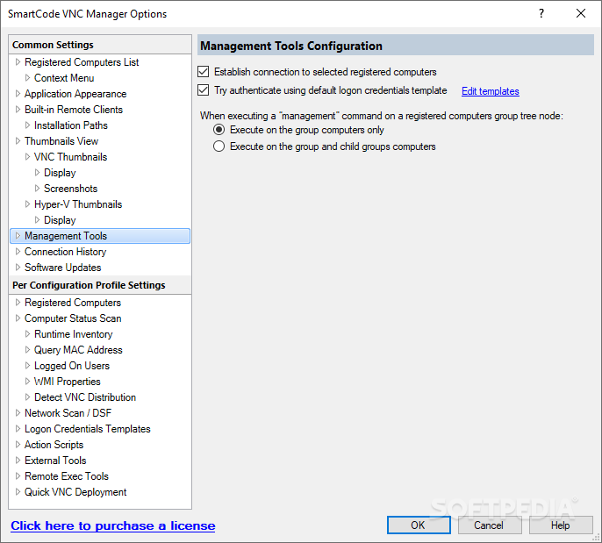Select Context Menu in the tree
The image size is (602, 543).
tap(64, 78)
